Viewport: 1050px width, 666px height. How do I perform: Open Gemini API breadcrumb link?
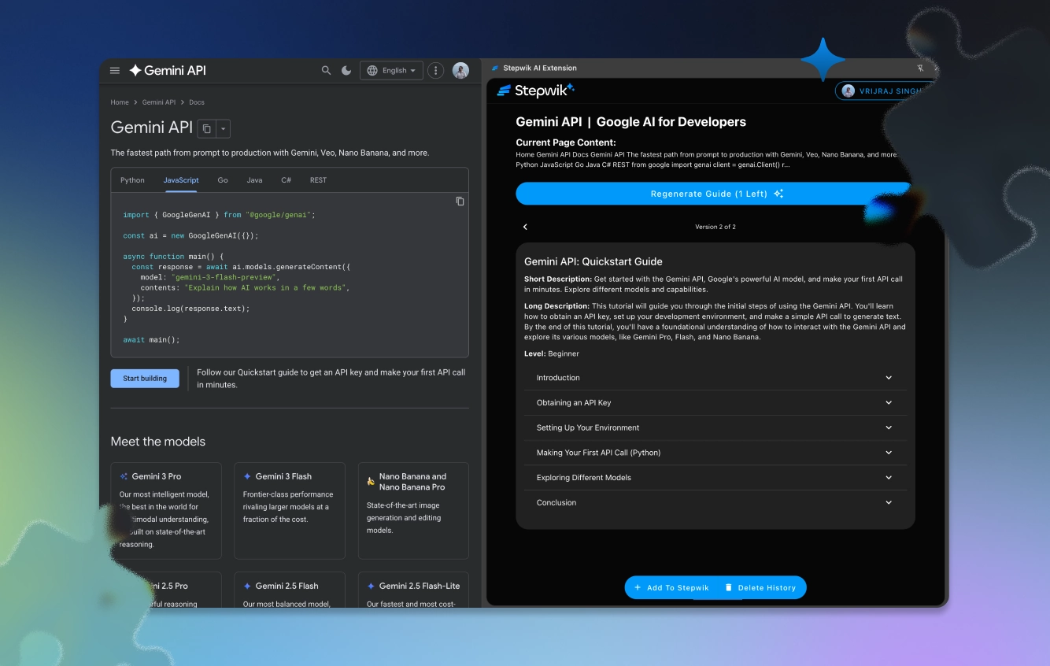pos(159,102)
